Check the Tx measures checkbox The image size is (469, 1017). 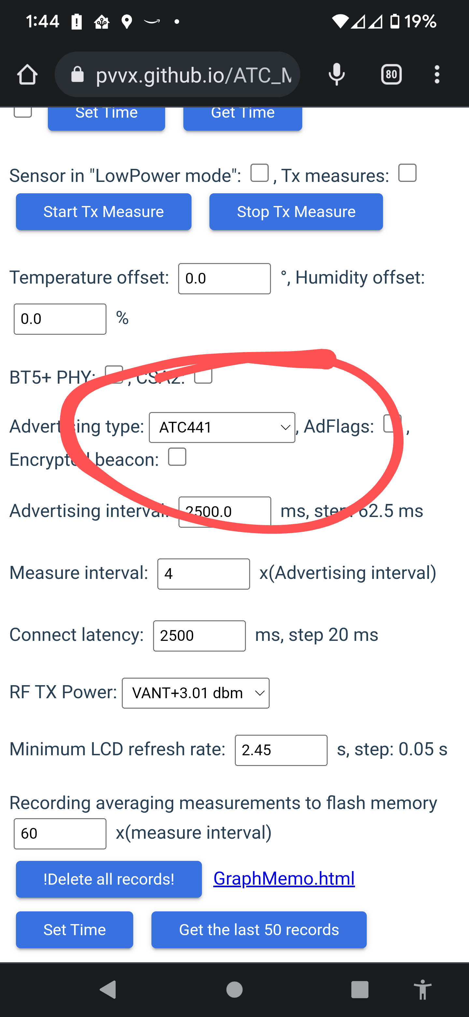pos(407,173)
